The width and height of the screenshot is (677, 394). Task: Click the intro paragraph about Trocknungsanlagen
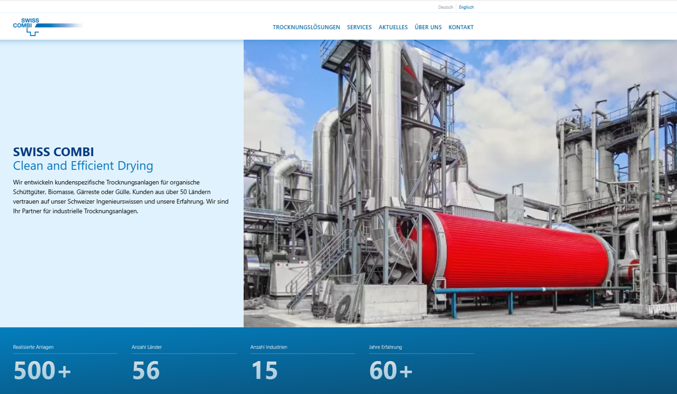[x=121, y=196]
